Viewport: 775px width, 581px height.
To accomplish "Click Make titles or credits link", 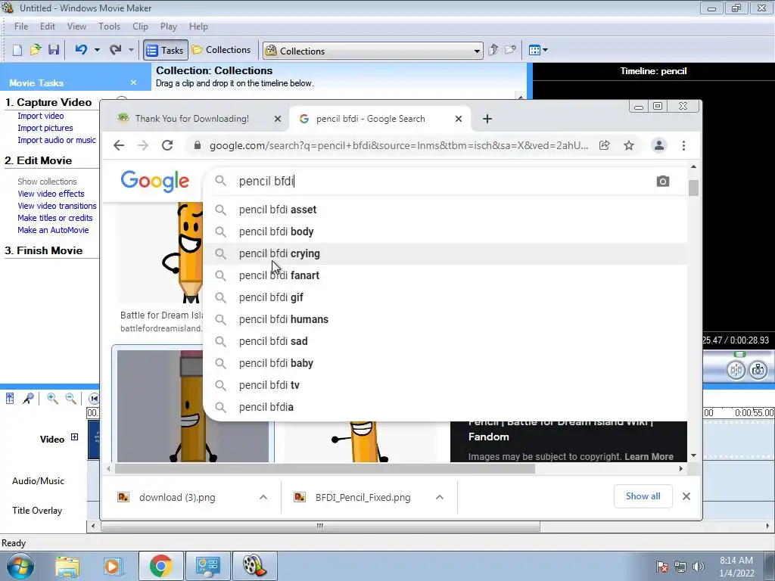I will 54,218.
